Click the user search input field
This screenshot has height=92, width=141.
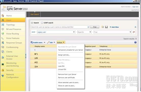tap(59, 27)
